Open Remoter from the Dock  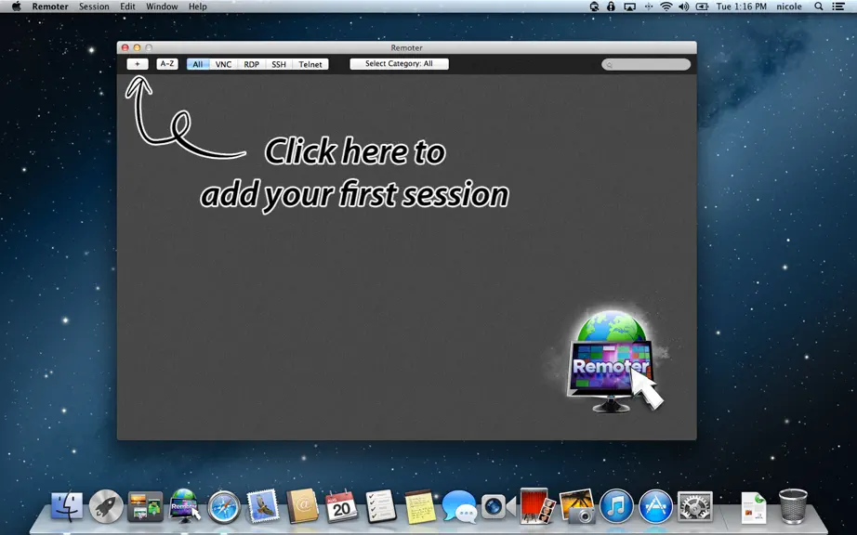185,505
